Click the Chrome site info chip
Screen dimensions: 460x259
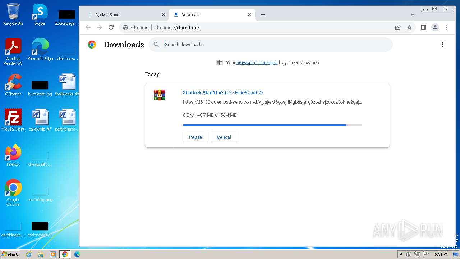pos(136,27)
